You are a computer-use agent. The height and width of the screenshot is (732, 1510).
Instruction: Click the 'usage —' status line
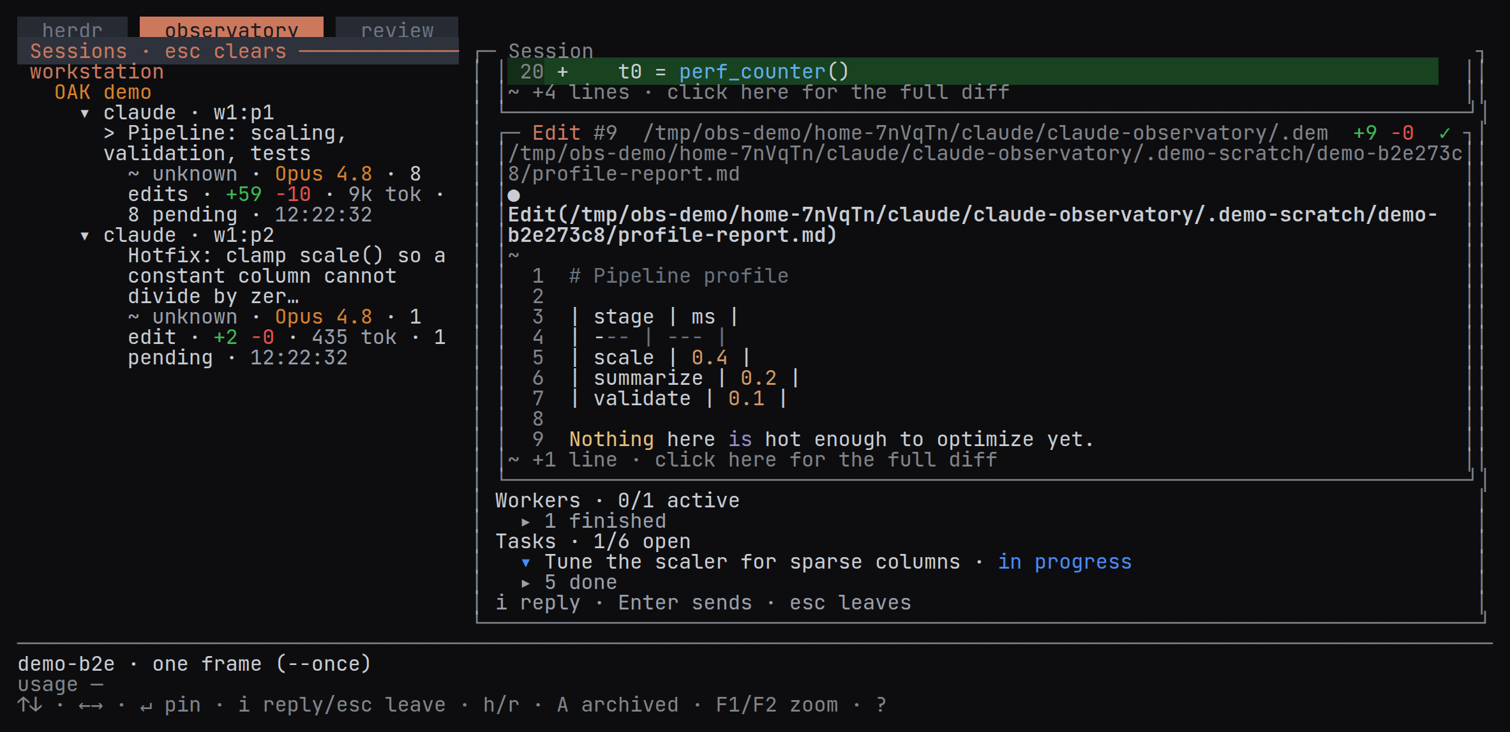point(60,685)
